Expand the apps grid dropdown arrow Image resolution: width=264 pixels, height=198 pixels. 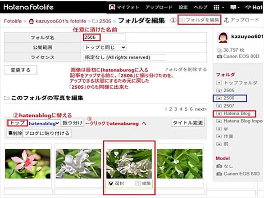point(223,7)
